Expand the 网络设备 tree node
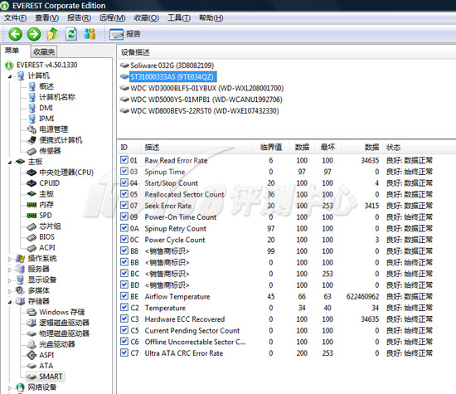The image size is (456, 394). pyautogui.click(x=10, y=388)
